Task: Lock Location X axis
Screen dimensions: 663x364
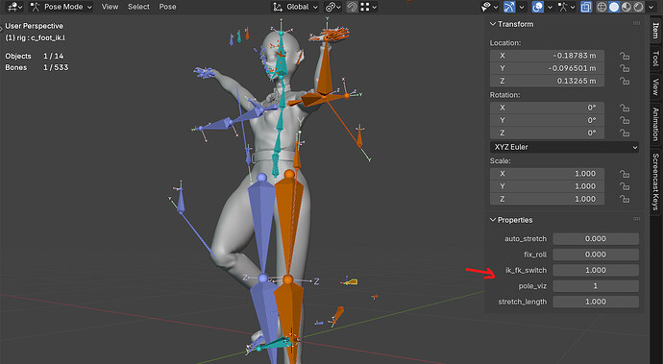Action: (625, 56)
